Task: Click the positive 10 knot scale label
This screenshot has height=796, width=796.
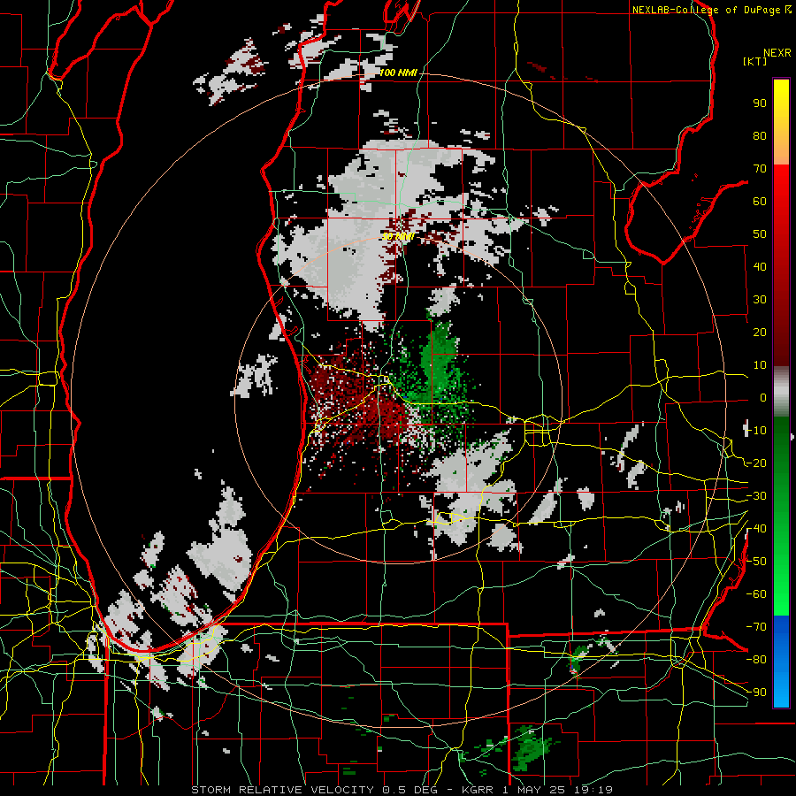Action: (760, 365)
